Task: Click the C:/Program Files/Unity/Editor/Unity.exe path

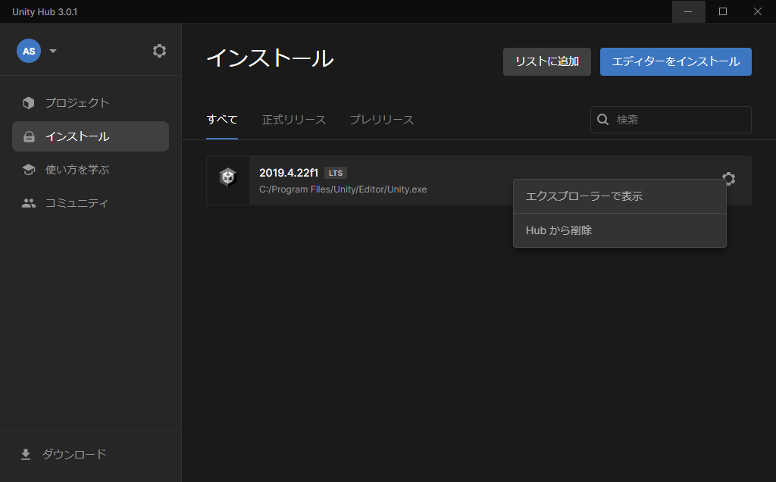Action: coord(343,189)
